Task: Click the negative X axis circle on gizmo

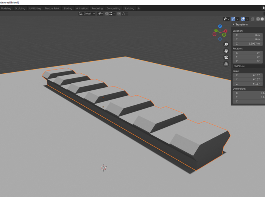Action: click(x=215, y=34)
